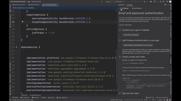The image size is (181, 101).
Task: Open Device Manager icon in toolbar
Action: click(160, 2)
